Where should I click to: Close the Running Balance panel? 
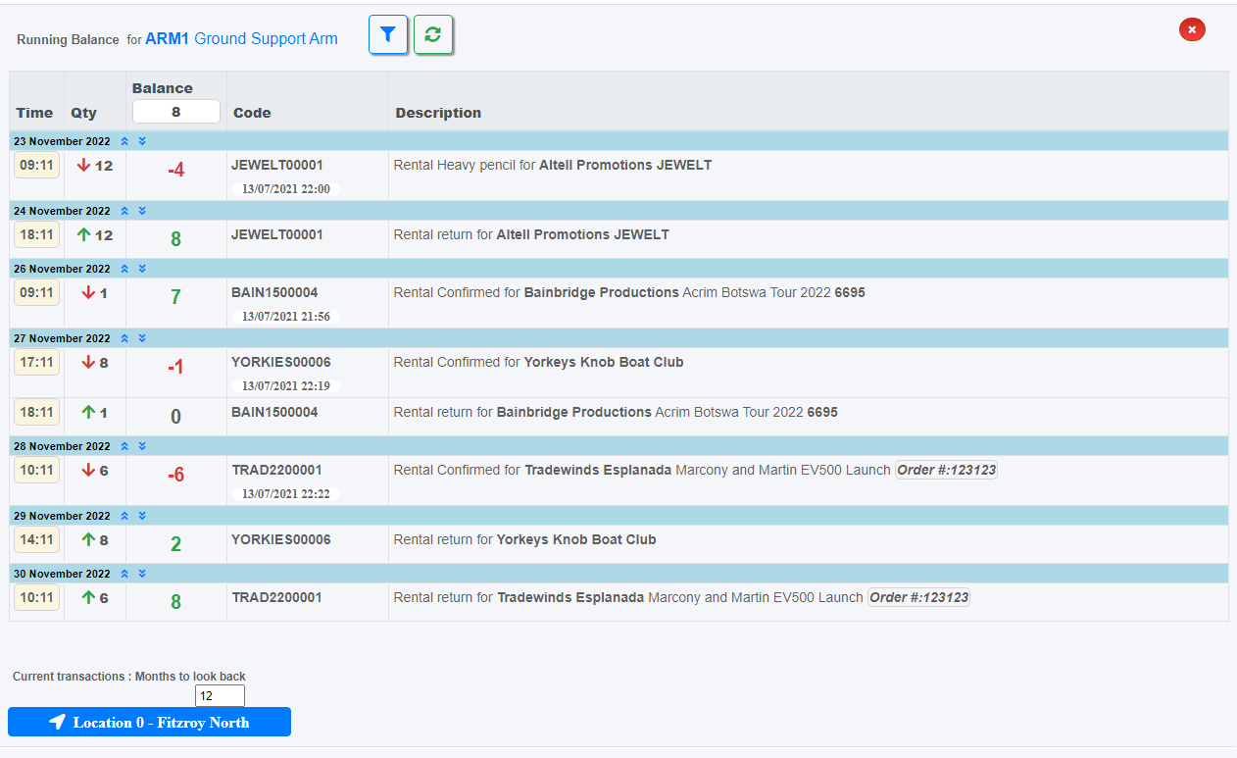pyautogui.click(x=1192, y=29)
